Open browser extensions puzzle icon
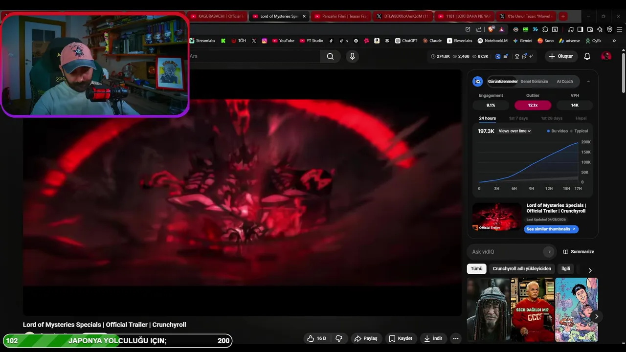Screen dimensions: 626x352 [x=545, y=29]
